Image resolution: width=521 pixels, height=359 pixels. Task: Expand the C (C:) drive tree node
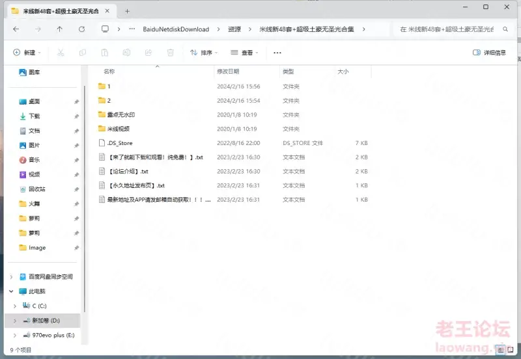click(14, 306)
